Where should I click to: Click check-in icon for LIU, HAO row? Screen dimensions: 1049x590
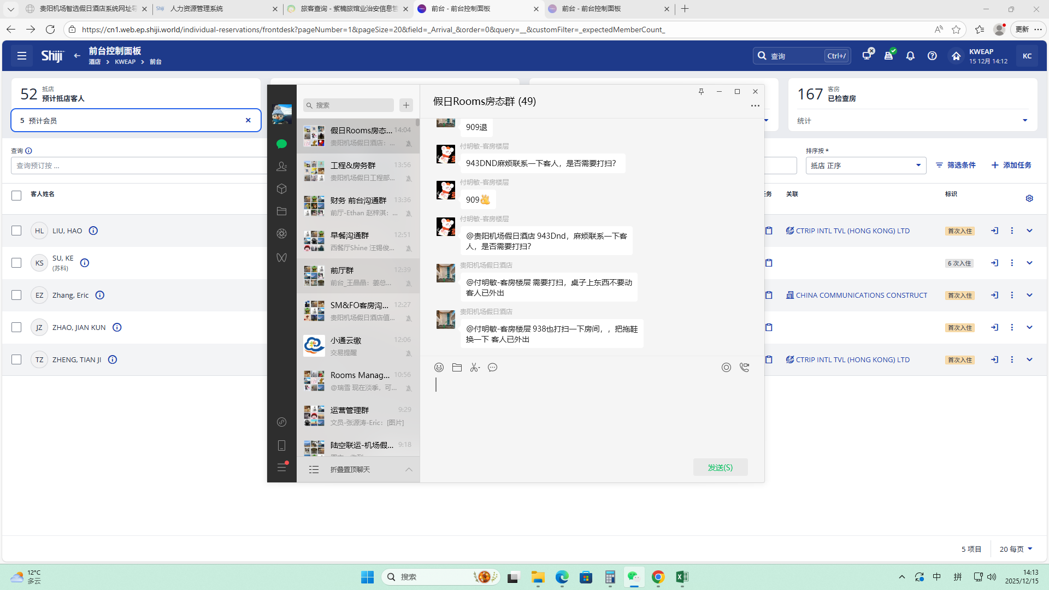(994, 231)
